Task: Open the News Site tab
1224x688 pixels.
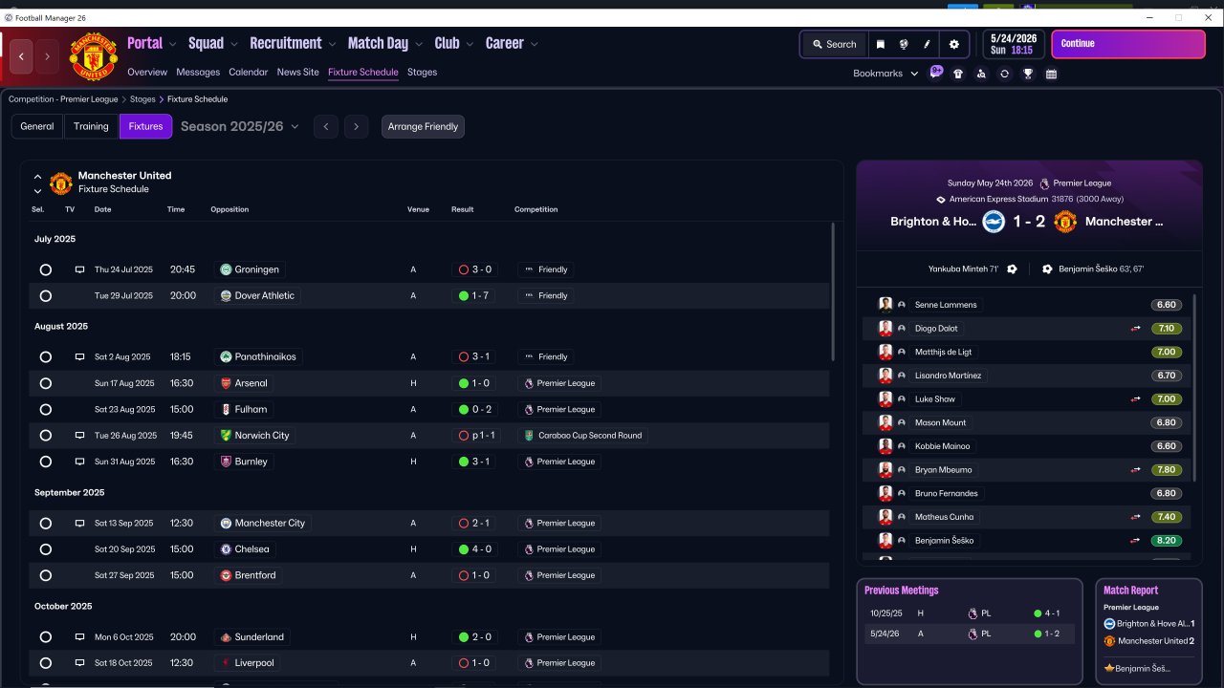Action: [x=298, y=72]
